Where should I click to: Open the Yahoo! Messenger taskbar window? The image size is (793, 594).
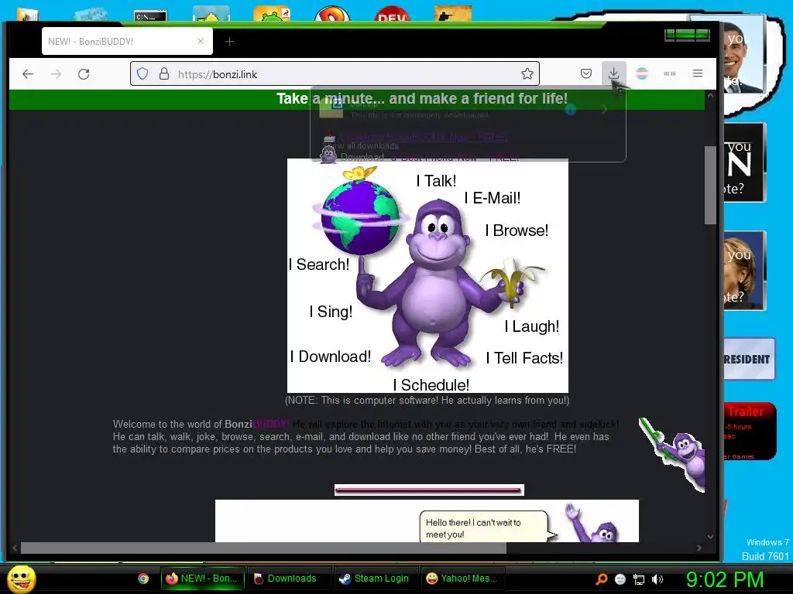[x=462, y=579]
